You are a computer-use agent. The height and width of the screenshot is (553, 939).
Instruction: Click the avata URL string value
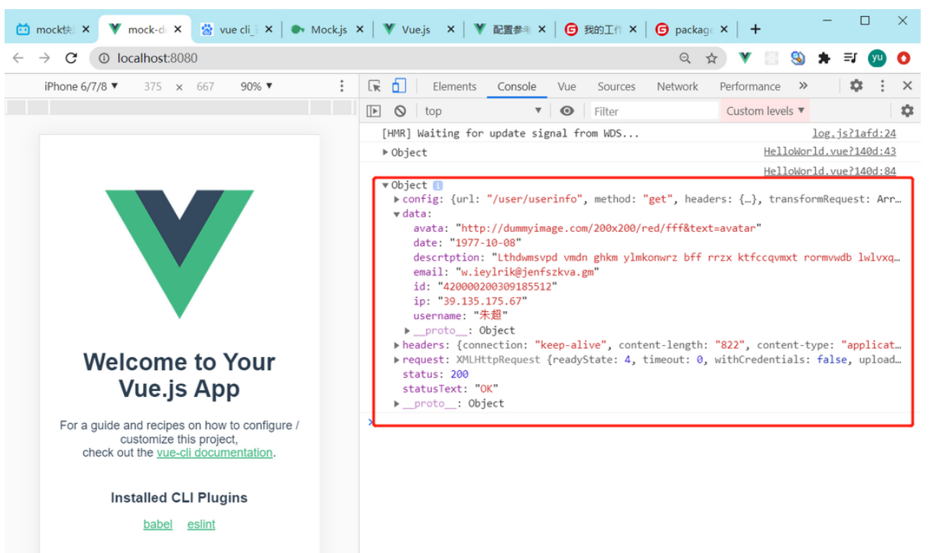click(x=609, y=229)
